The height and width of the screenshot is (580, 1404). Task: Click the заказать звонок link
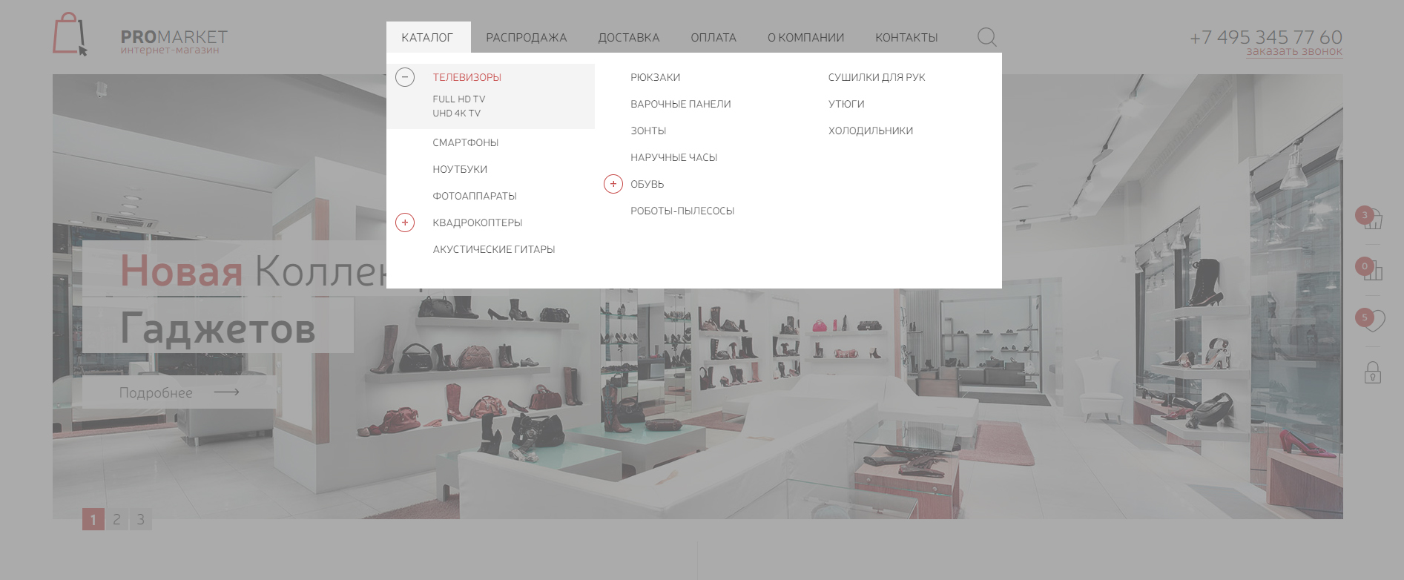[x=1293, y=52]
